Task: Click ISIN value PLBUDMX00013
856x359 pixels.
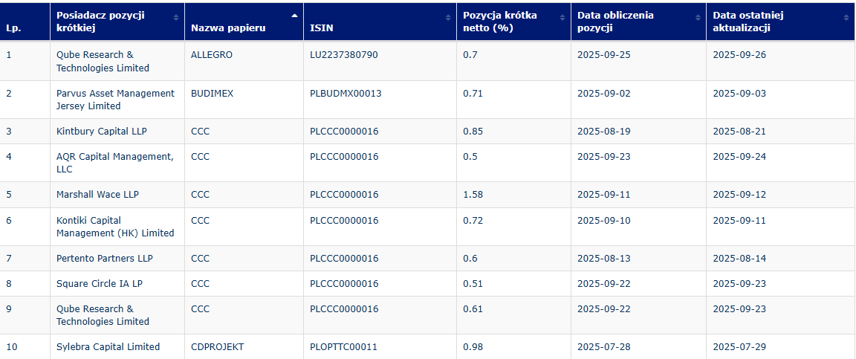Action: coord(346,94)
